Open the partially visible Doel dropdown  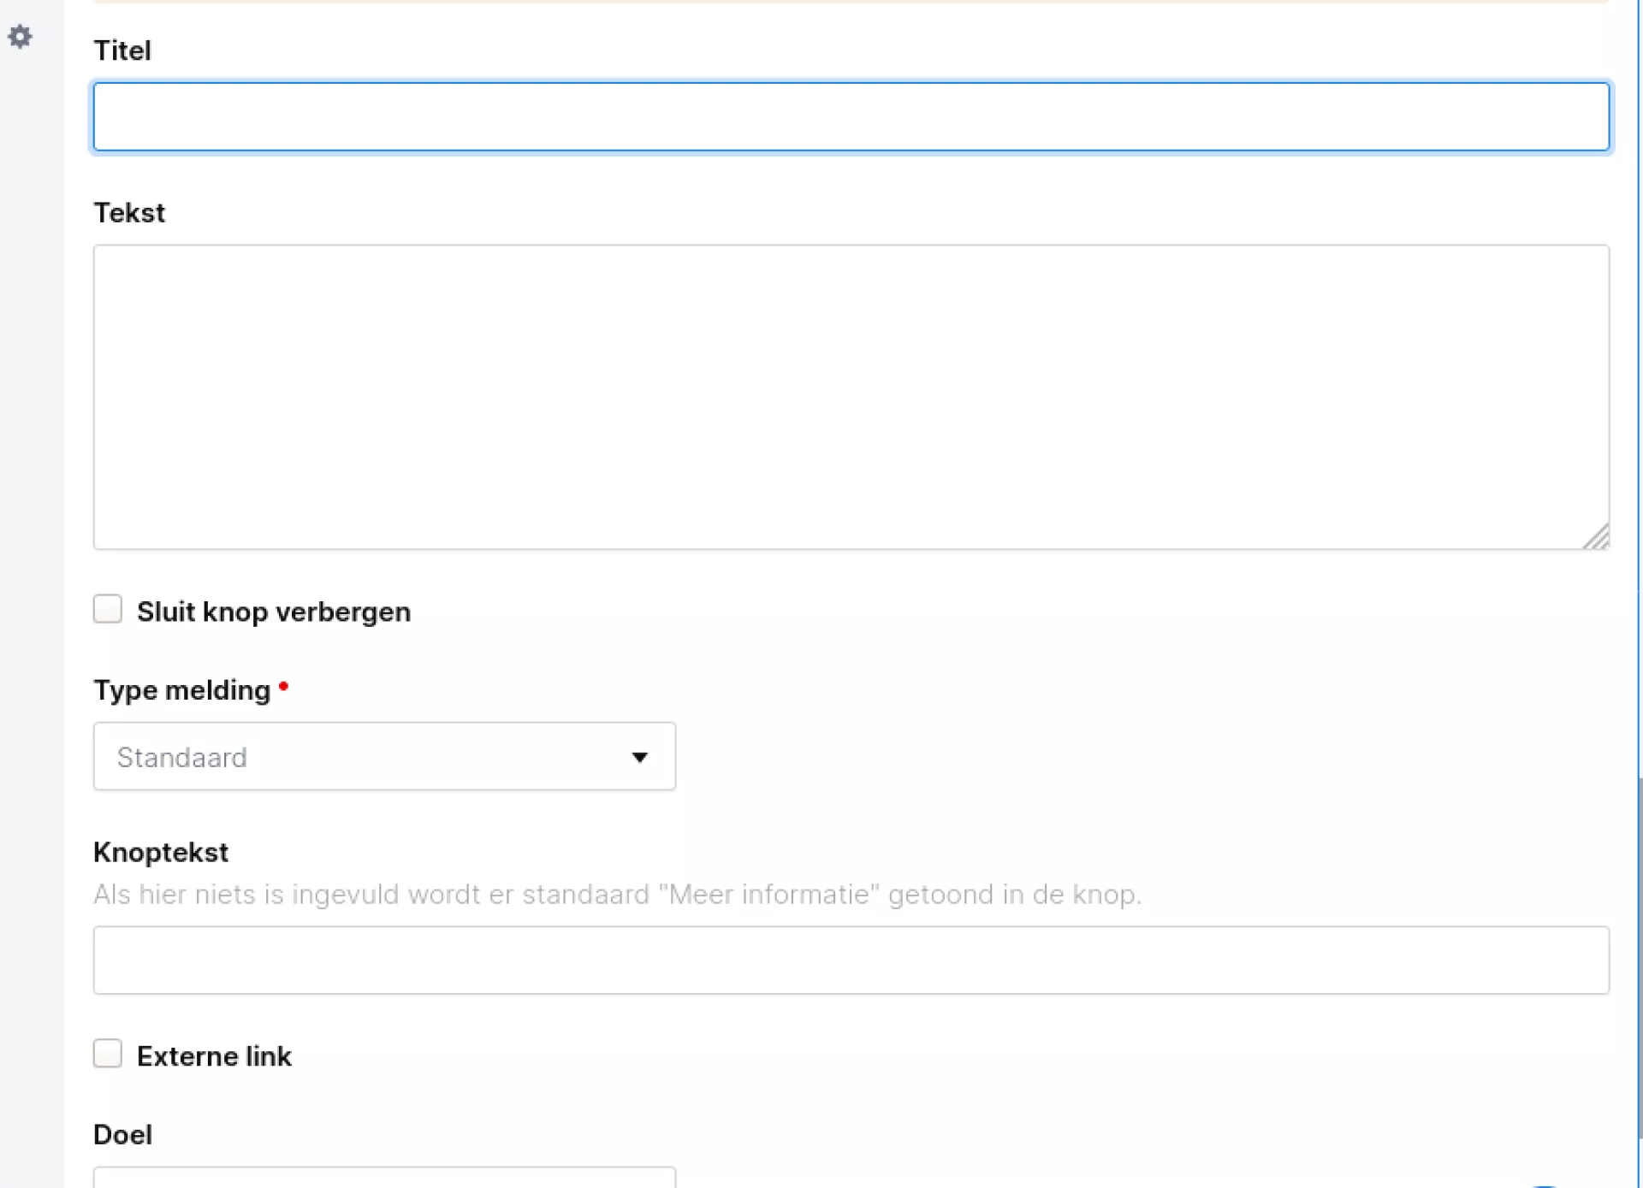(384, 1178)
